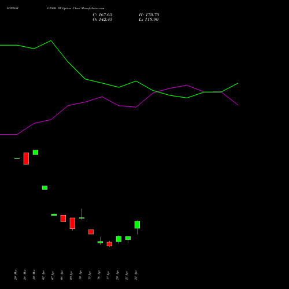
Task: Click the 2500 PE Options Chart title
Action: [x=75, y=9]
